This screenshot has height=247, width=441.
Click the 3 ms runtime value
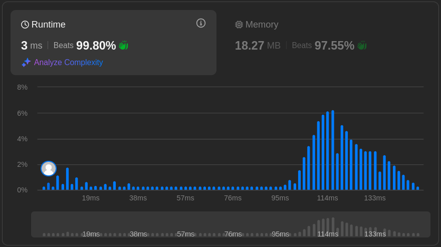point(32,45)
